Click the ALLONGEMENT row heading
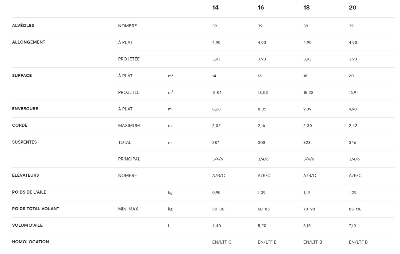400x254 pixels. (29, 42)
